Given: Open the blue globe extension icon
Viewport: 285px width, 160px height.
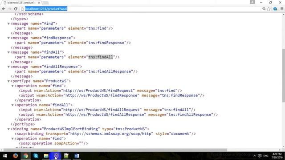Looking at the screenshot, I should click(275, 9).
